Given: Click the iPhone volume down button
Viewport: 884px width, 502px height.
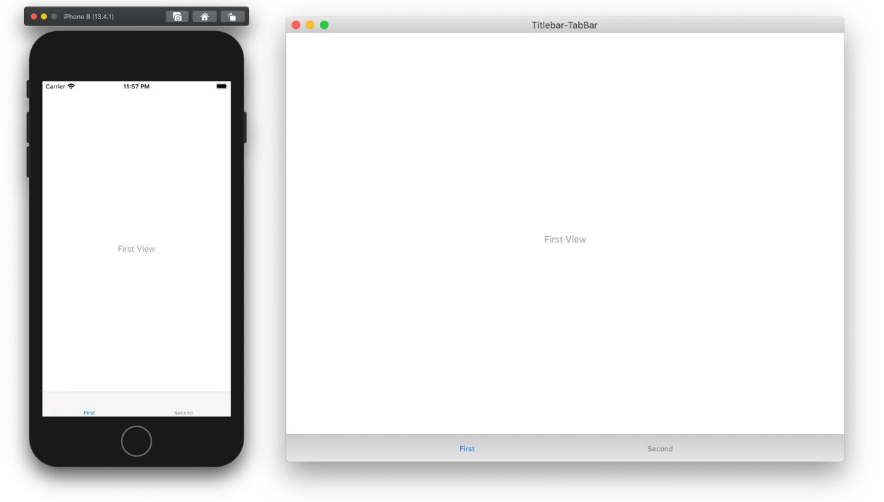Looking at the screenshot, I should tap(28, 162).
